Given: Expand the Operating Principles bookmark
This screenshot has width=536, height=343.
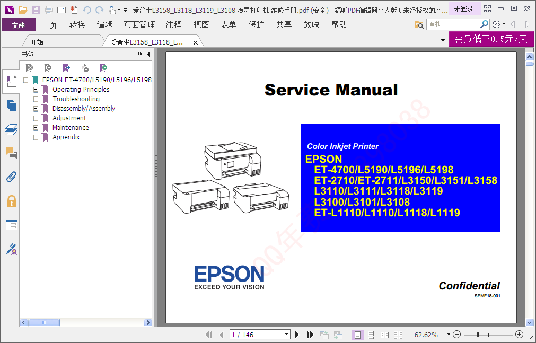Looking at the screenshot, I should [36, 90].
